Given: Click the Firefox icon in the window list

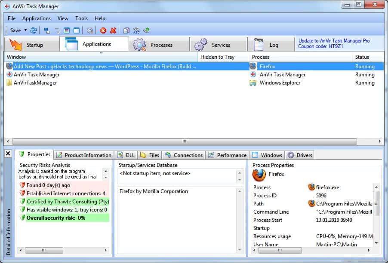Looking at the screenshot, I should tap(9, 66).
